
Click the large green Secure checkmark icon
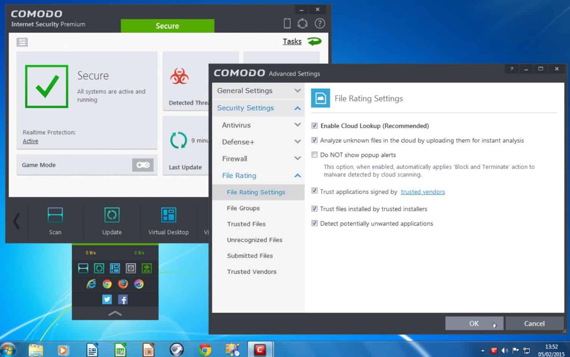(47, 86)
